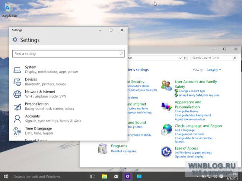Click the Accounts person icon
Image resolution: width=242 pixels, height=181 pixels.
[x=17, y=119]
